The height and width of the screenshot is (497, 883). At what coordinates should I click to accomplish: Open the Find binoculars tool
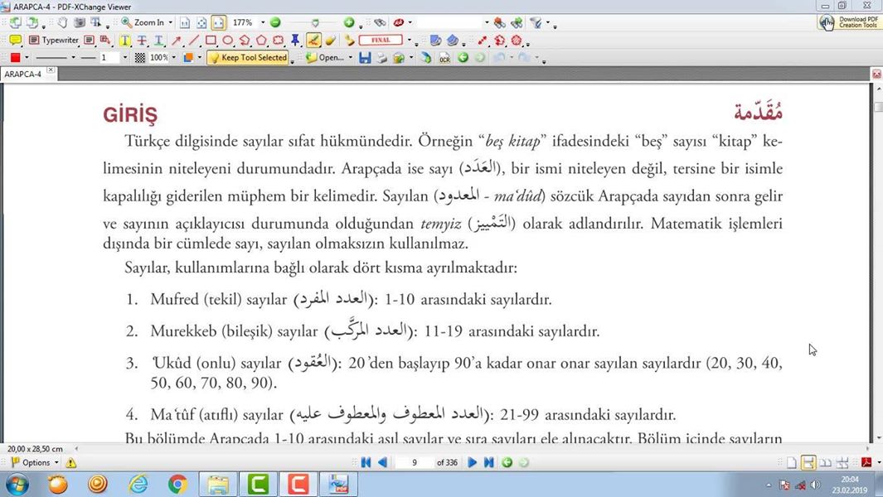380,22
